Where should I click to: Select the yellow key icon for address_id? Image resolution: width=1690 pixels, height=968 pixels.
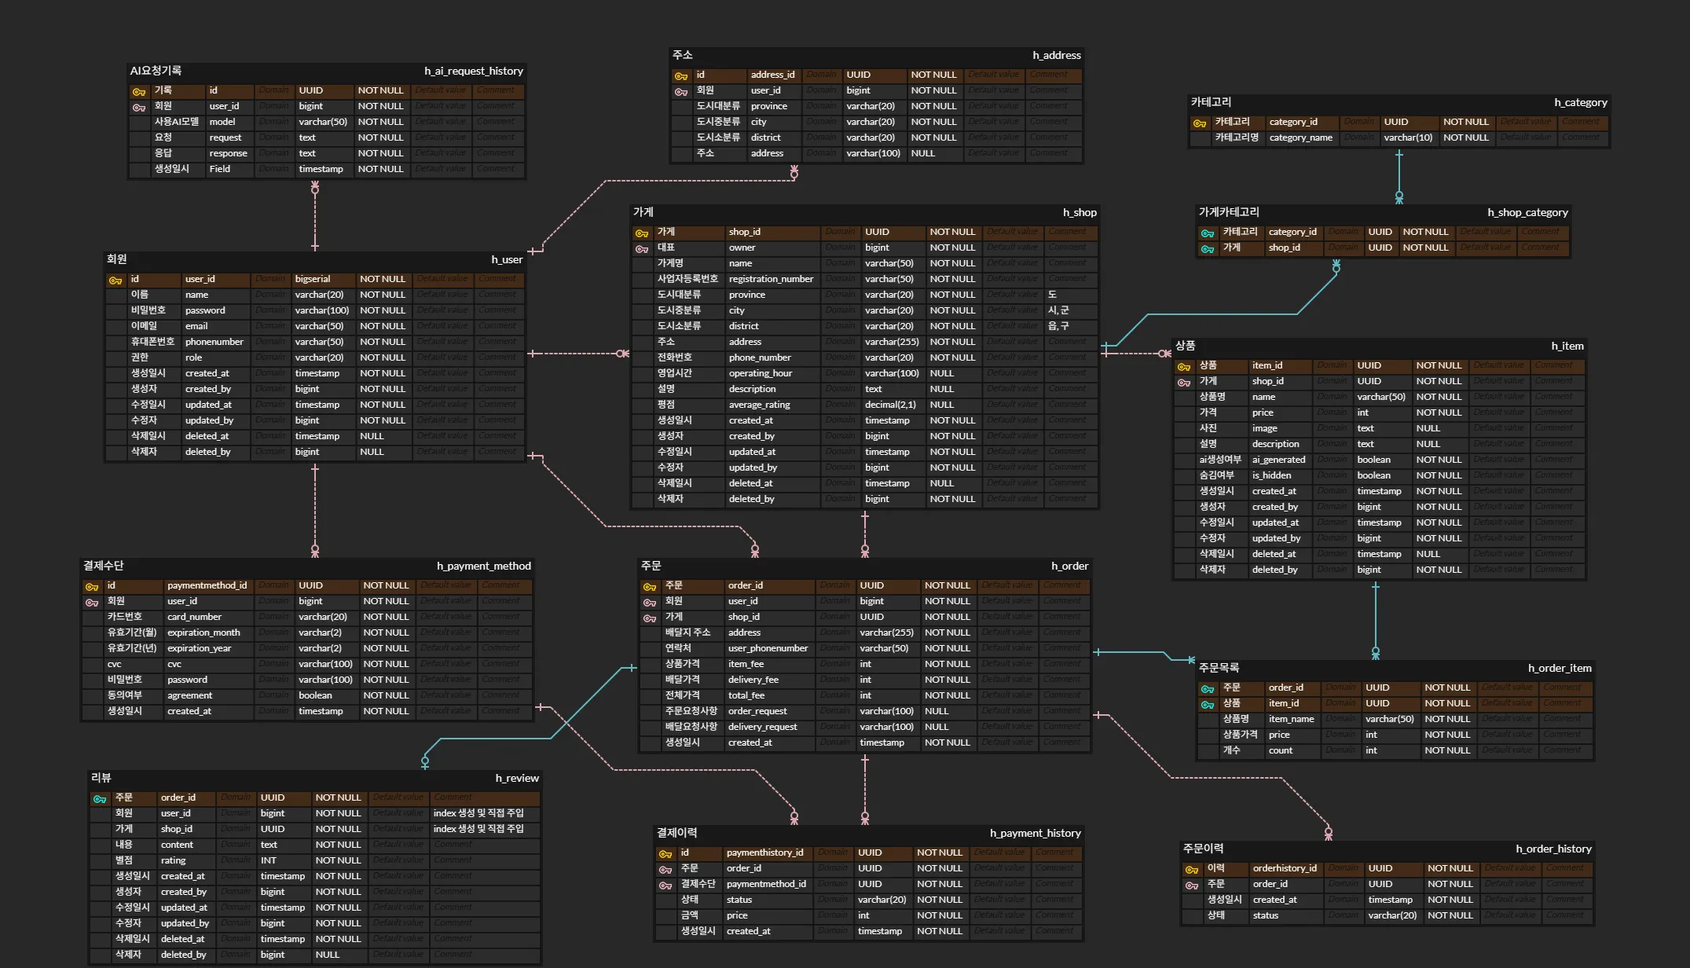[x=681, y=75]
